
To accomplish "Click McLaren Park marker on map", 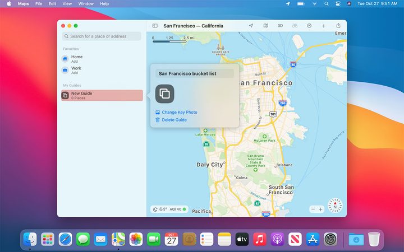I will click(264, 136).
